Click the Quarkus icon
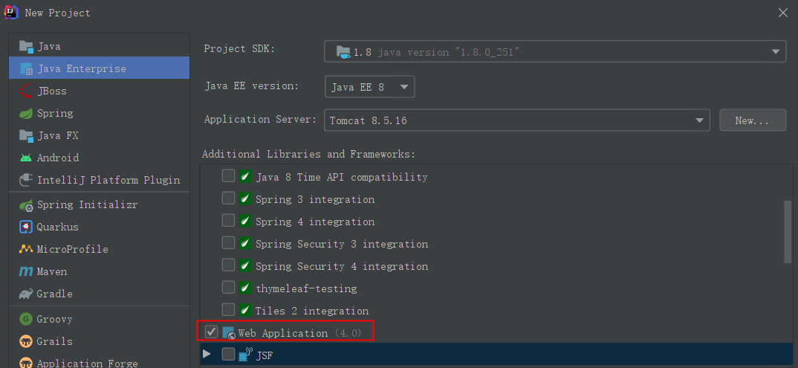This screenshot has width=798, height=368. pos(26,227)
